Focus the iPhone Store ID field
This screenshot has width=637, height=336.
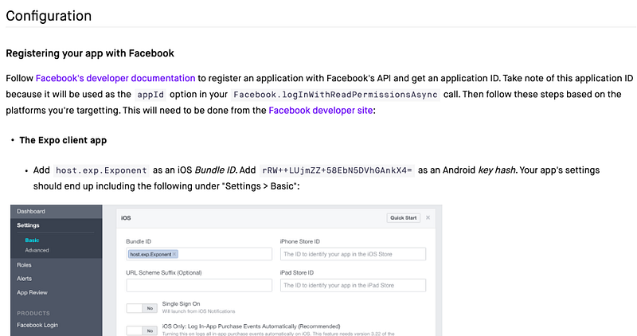[353, 254]
